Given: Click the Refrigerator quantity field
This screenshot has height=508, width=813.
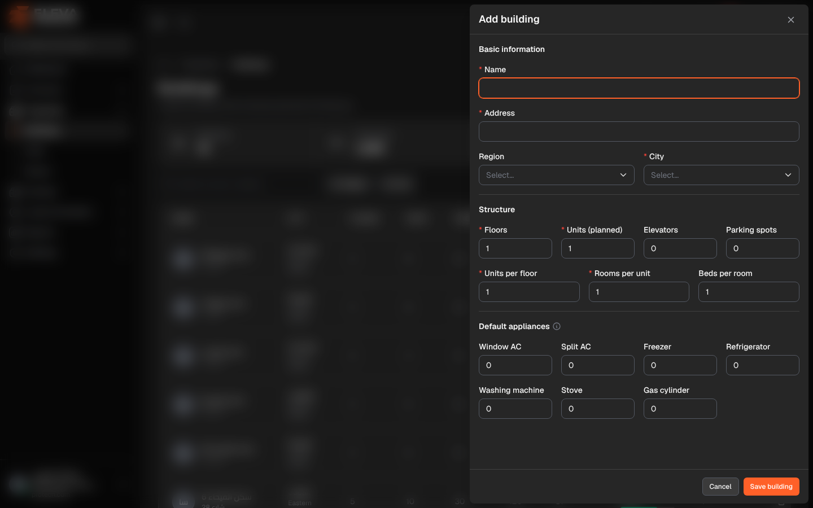Looking at the screenshot, I should coord(763,365).
